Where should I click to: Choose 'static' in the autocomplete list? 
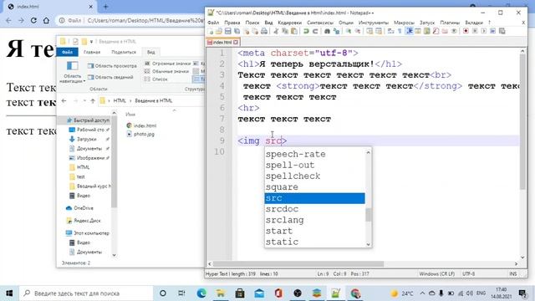pos(314,242)
